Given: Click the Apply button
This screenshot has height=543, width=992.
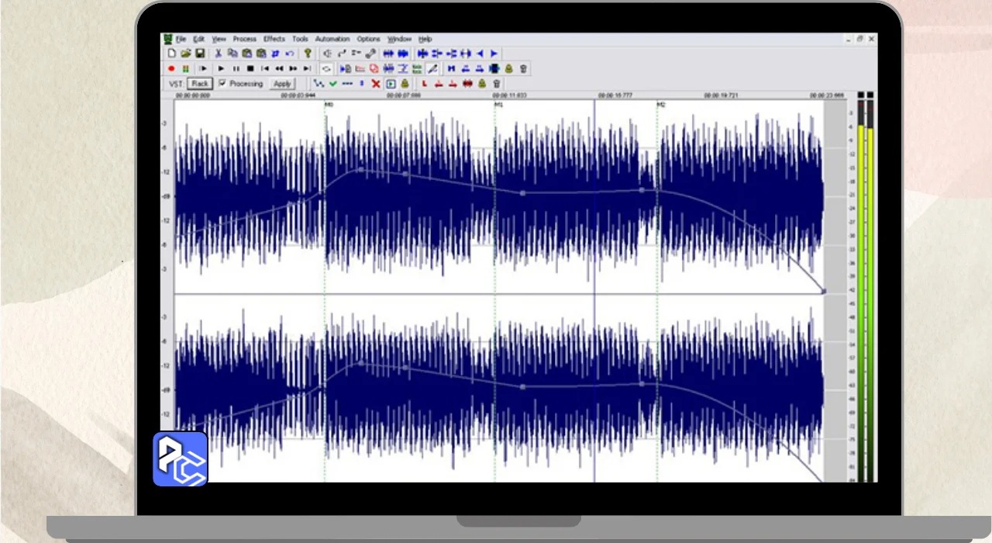Looking at the screenshot, I should coord(282,84).
